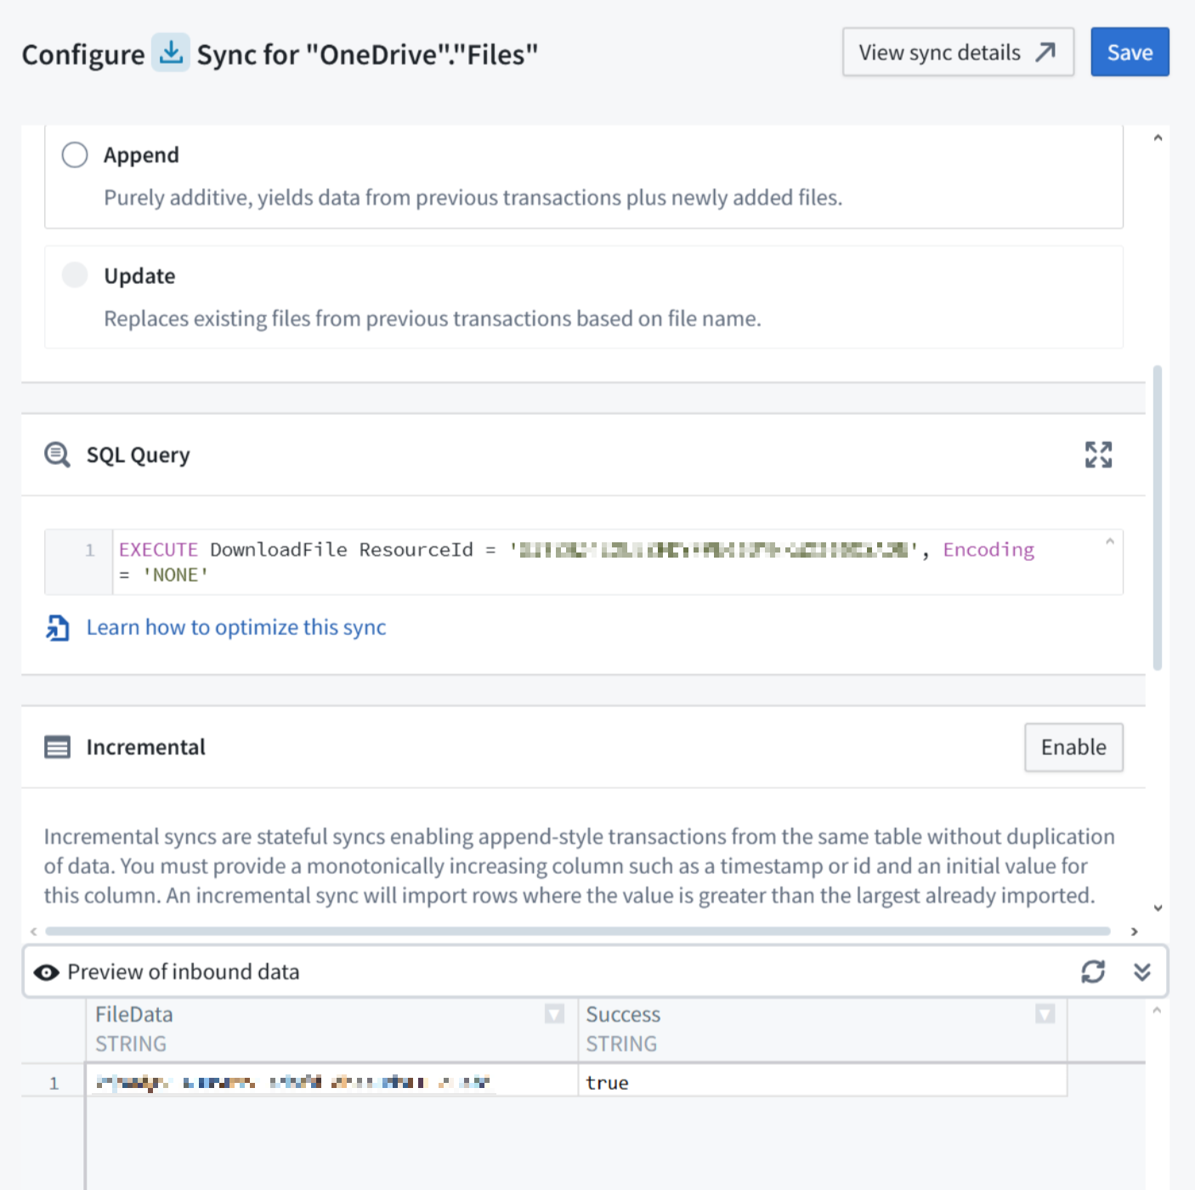Viewport: 1195px width, 1190px height.
Task: Click the download sync icon in title
Action: pos(171,53)
